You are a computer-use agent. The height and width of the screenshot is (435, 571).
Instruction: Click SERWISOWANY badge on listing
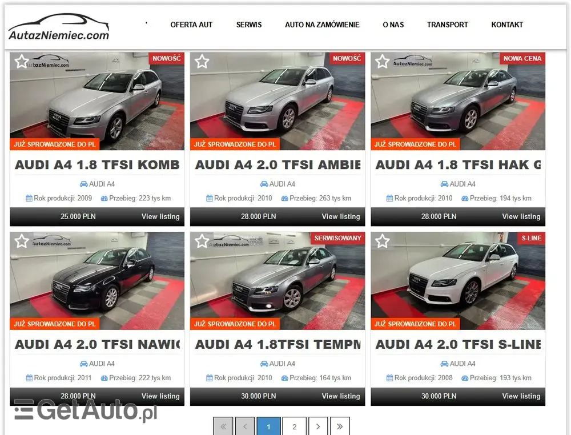(x=337, y=238)
